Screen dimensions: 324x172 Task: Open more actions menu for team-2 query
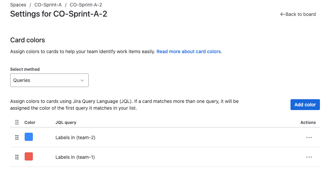(308, 137)
